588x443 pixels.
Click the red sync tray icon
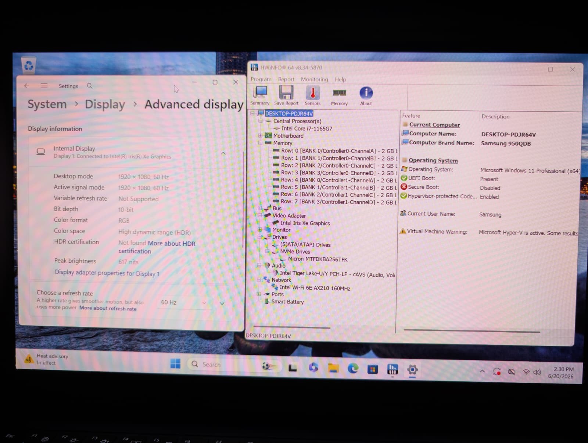[497, 372]
